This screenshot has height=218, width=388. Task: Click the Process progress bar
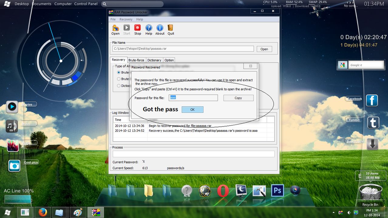click(x=194, y=154)
